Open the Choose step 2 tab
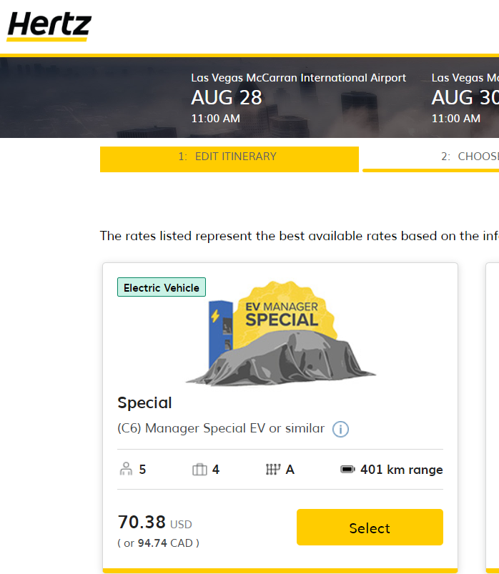This screenshot has height=574, width=499. 431,159
